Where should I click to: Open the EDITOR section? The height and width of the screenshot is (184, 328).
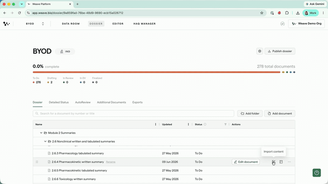click(118, 23)
